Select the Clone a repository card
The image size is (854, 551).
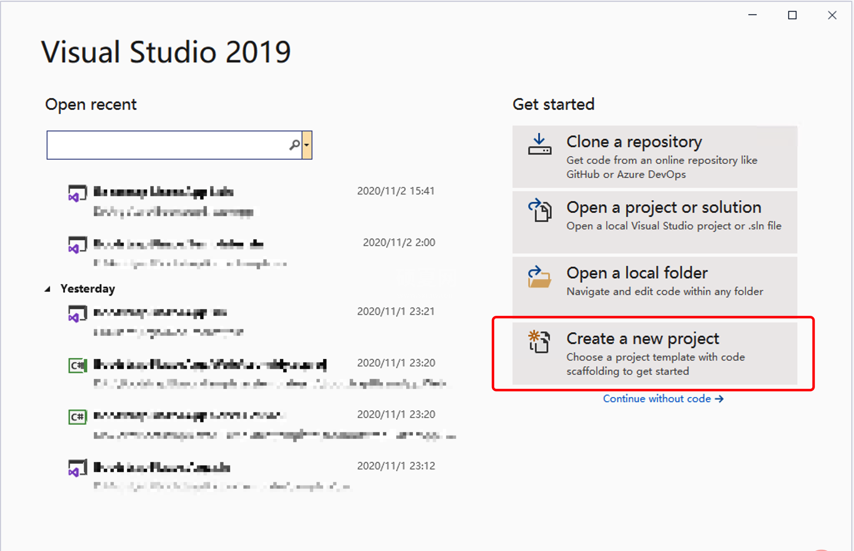[x=655, y=157]
